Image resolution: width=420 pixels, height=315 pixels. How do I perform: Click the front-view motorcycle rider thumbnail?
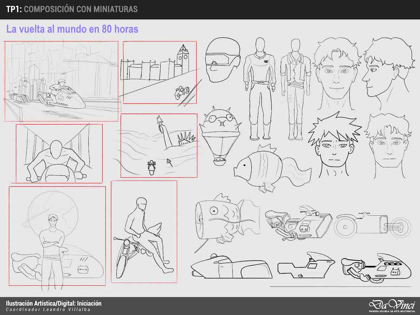(x=59, y=153)
